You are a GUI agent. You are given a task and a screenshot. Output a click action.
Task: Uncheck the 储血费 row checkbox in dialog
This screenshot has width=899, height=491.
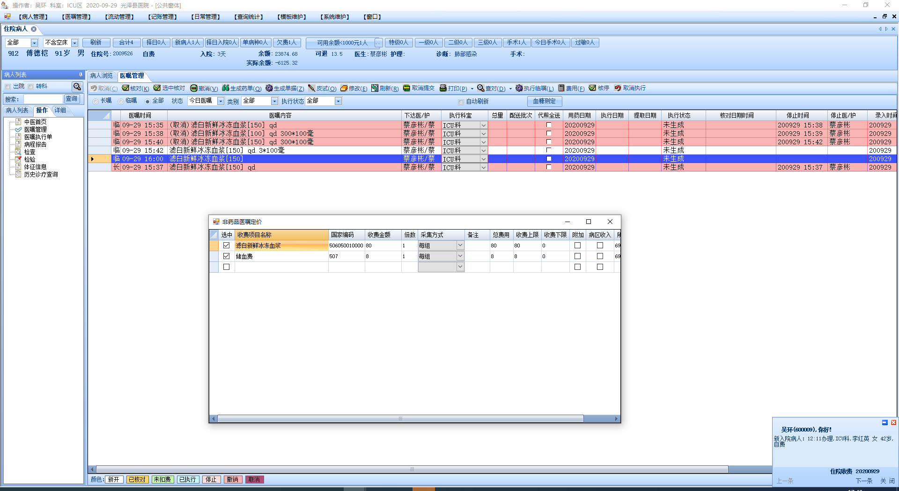(x=227, y=256)
